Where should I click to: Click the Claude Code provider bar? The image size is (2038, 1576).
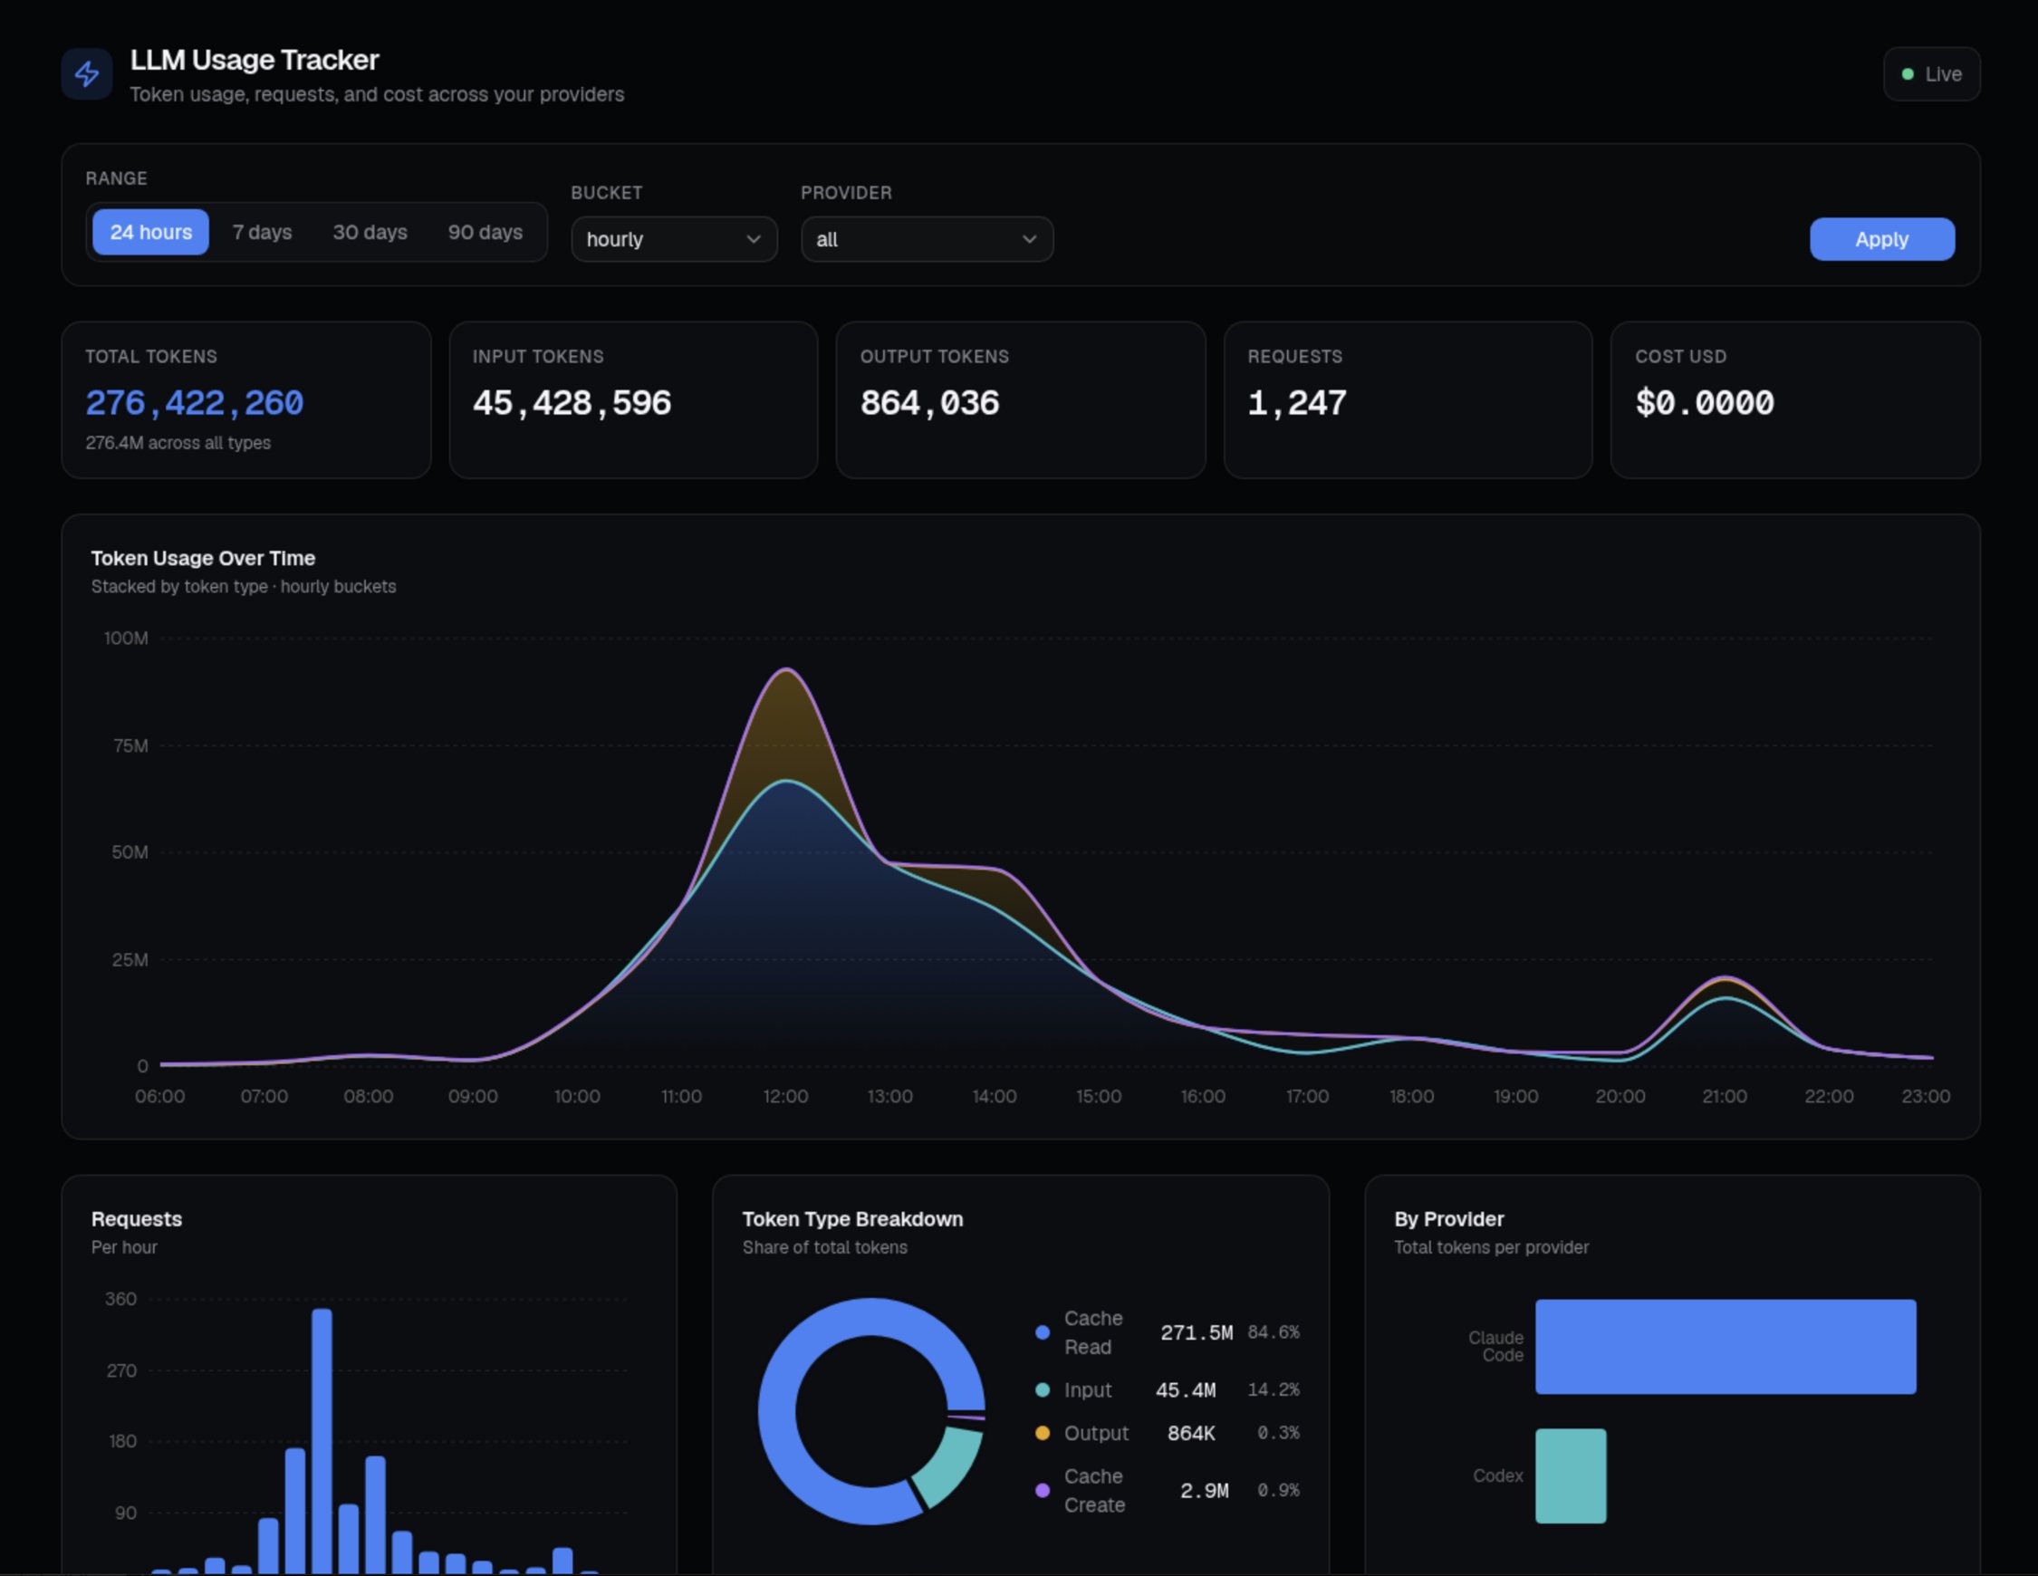(x=1726, y=1347)
